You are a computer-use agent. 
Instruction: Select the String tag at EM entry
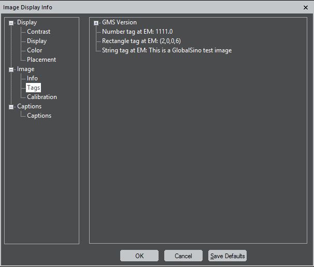point(167,50)
